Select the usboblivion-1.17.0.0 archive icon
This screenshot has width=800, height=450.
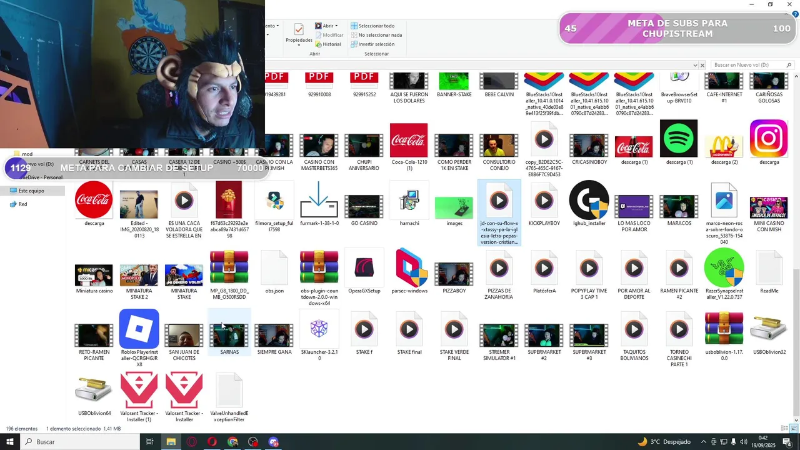tap(724, 329)
